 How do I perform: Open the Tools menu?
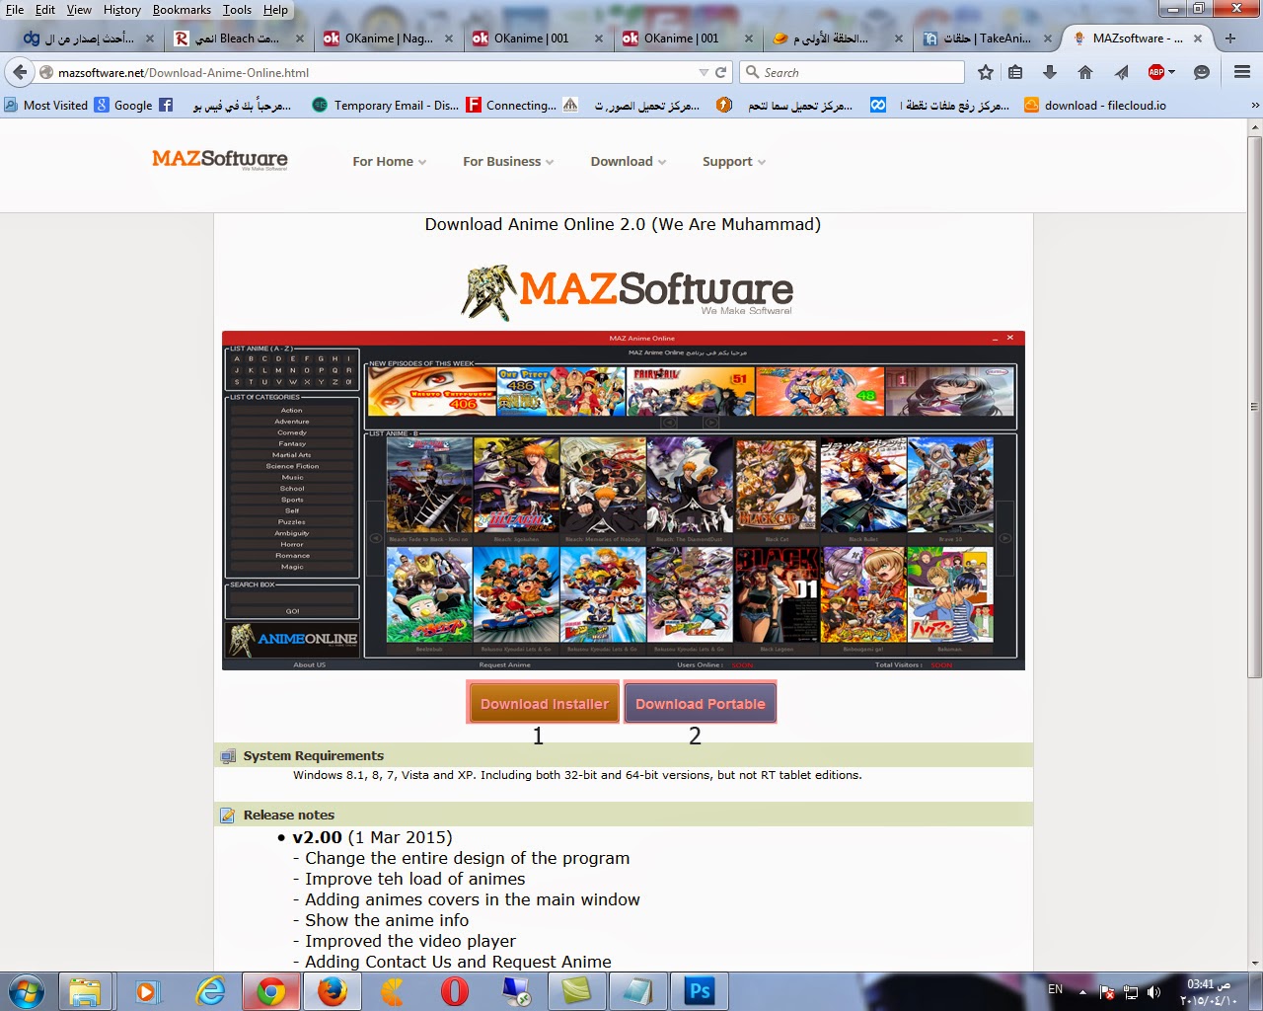237,10
